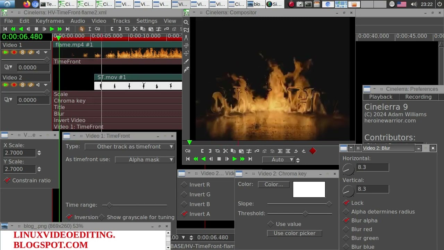Click the volume icon in system tray
The width and height of the screenshot is (444, 250).
click(x=413, y=4)
